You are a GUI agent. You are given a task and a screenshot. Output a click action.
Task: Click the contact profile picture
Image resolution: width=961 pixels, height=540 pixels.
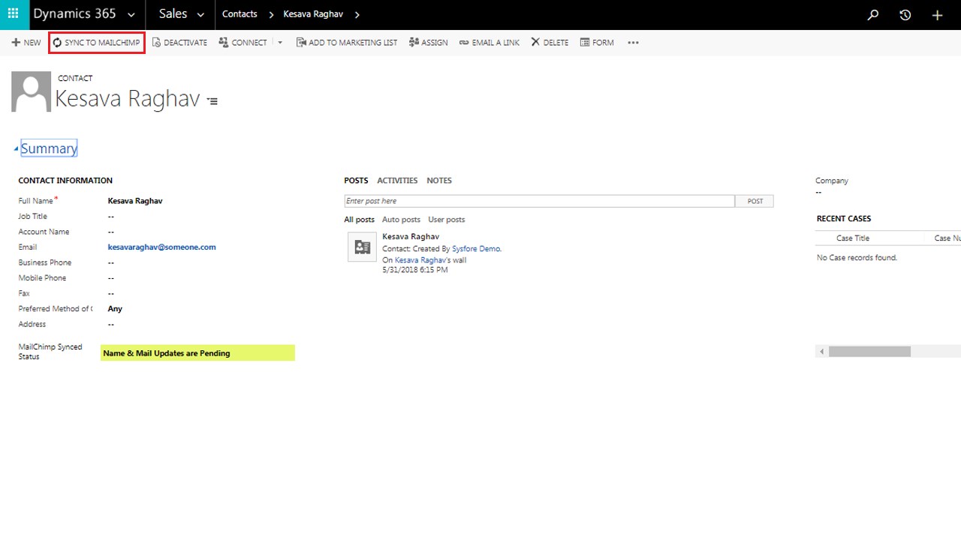[x=31, y=91]
